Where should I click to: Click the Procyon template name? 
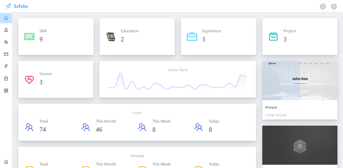[271, 107]
